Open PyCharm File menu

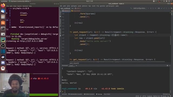(61, 6)
